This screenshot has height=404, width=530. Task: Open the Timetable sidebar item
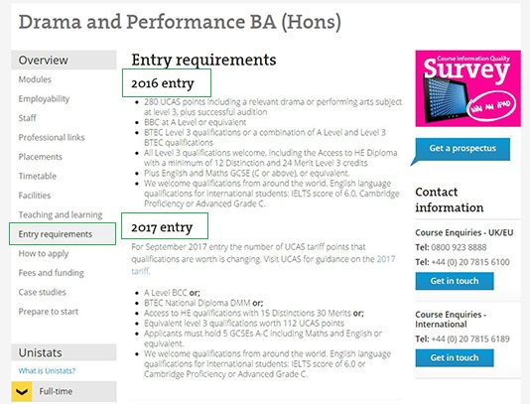click(37, 176)
